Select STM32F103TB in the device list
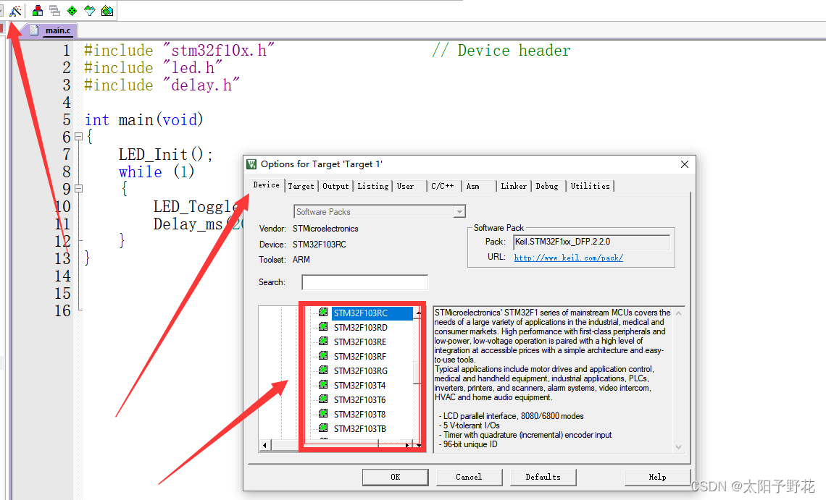The height and width of the screenshot is (500, 826). tap(360, 428)
